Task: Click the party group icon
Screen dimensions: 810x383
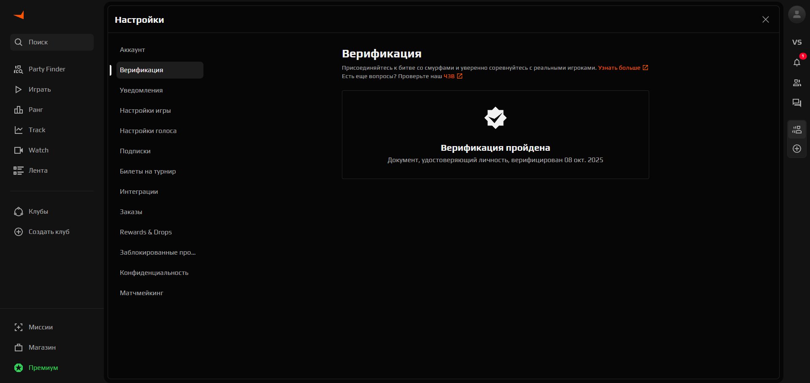Action: click(796, 130)
